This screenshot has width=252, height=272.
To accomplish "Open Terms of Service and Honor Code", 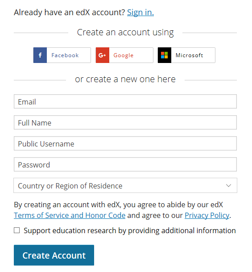I will [x=70, y=215].
